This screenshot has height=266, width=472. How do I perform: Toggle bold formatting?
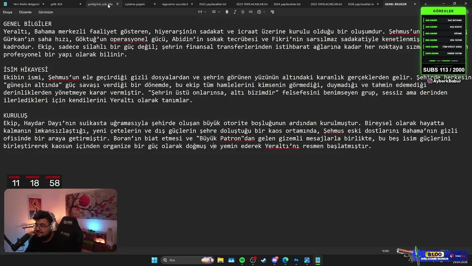click(x=227, y=12)
